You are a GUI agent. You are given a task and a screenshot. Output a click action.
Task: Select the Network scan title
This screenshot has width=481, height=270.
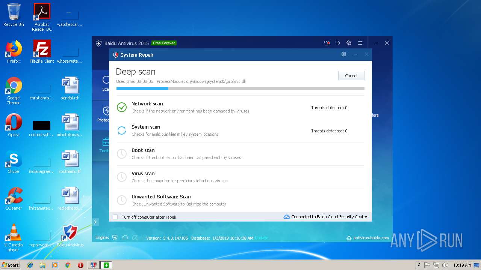click(x=147, y=104)
